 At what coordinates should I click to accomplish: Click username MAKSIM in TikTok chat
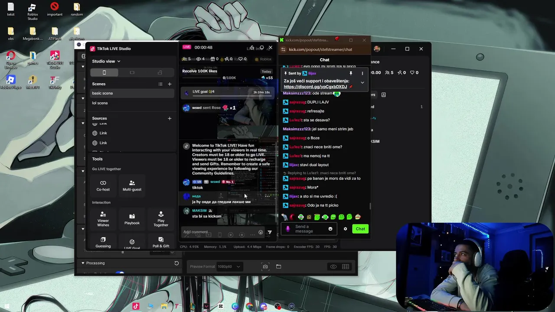[199, 211]
